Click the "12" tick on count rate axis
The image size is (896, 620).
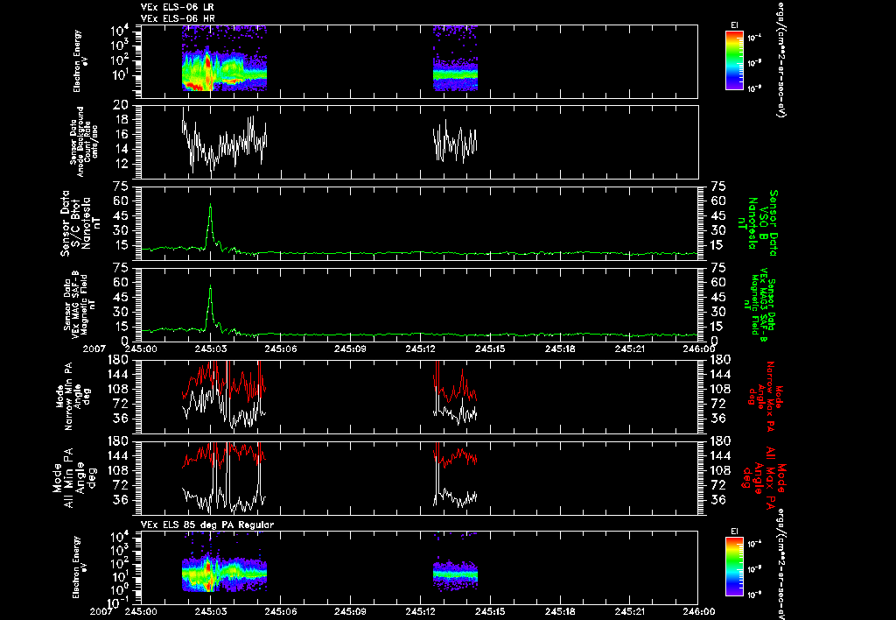(121, 164)
